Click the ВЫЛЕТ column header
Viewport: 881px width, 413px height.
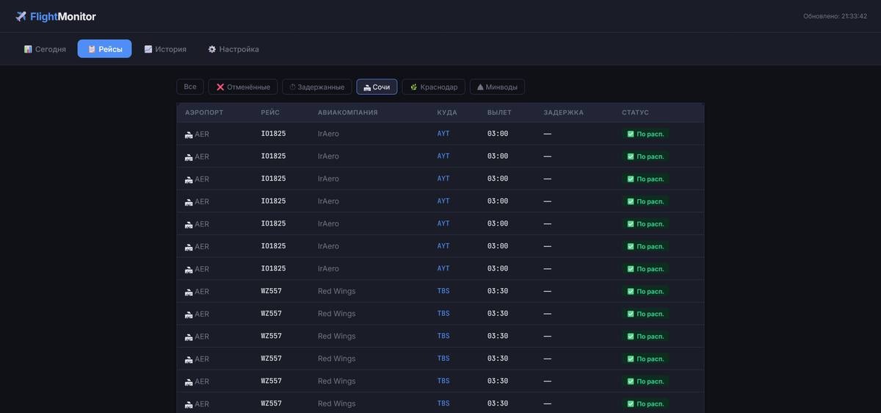(x=499, y=112)
